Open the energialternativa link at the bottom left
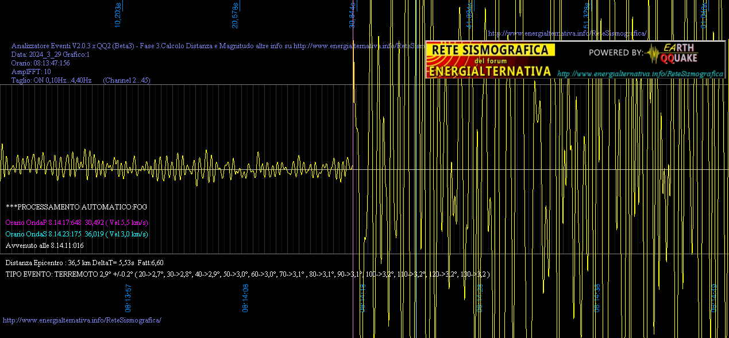This screenshot has height=338, width=729. [x=82, y=320]
